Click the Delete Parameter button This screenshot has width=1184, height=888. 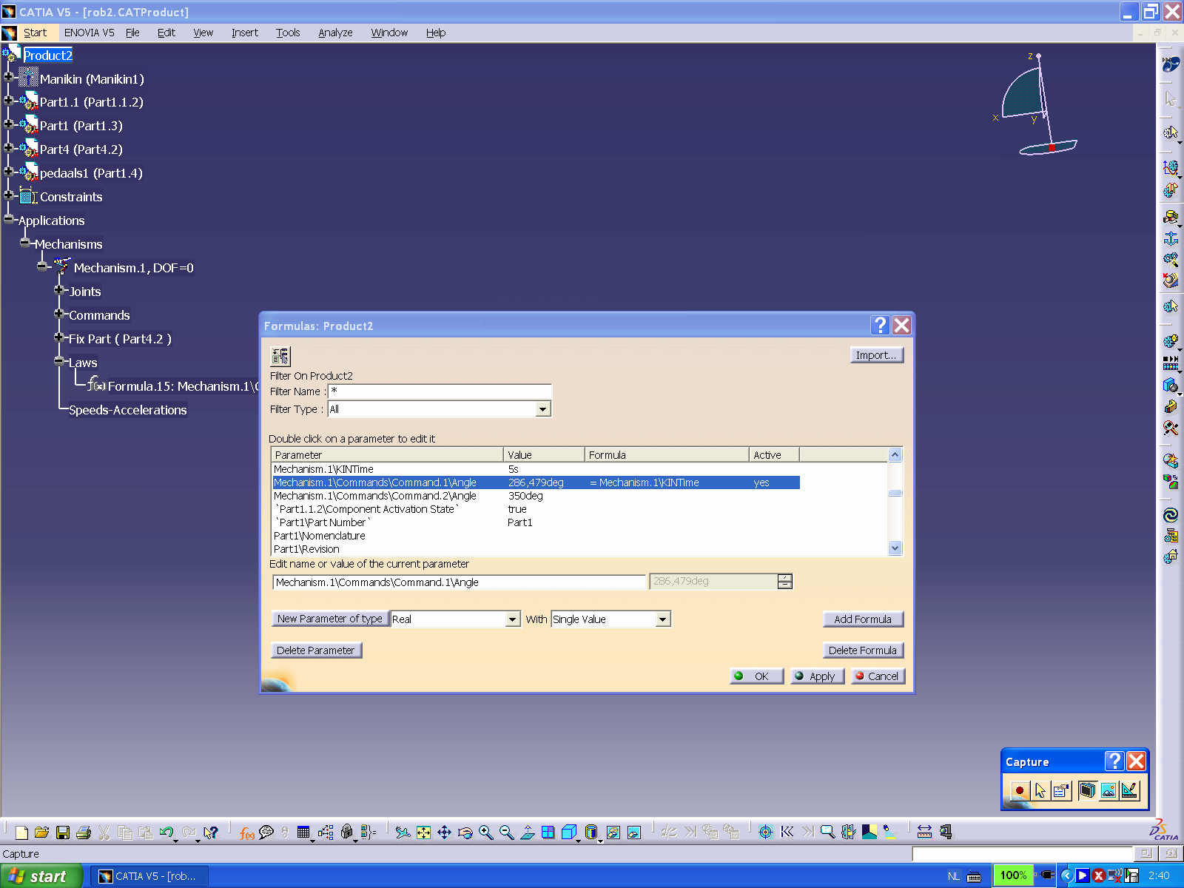tap(316, 650)
